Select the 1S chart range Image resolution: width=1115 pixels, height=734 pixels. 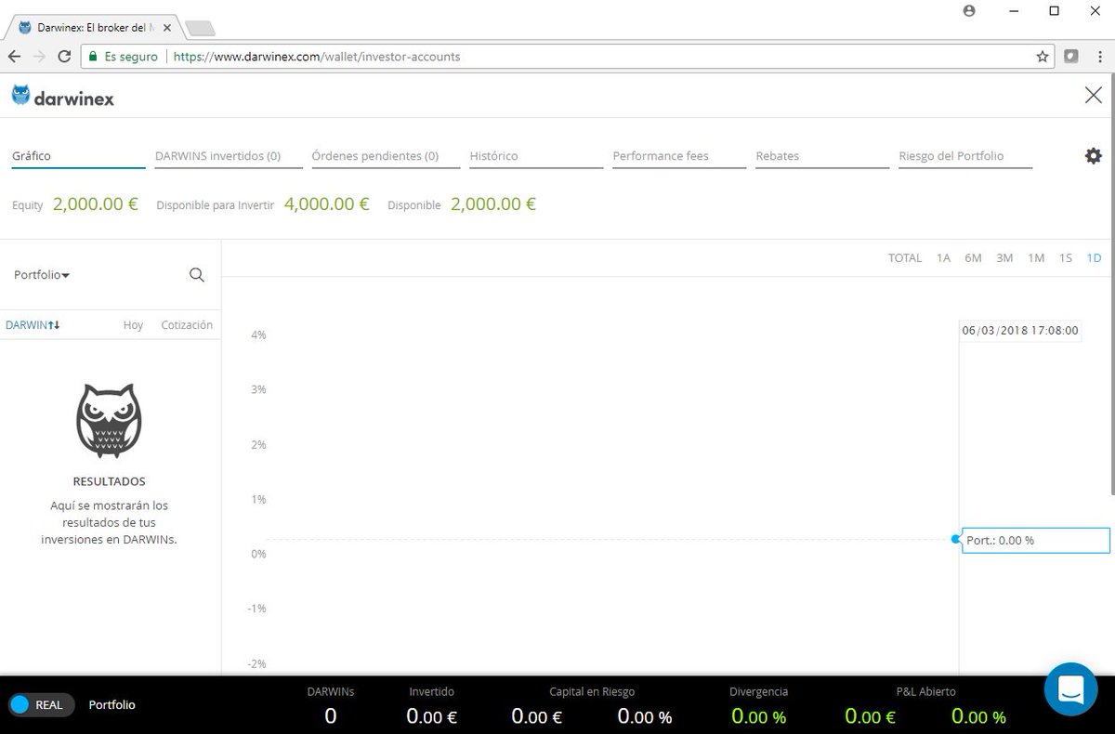coord(1066,258)
